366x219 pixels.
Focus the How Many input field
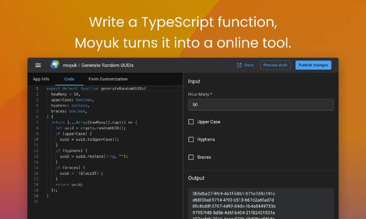coord(261,104)
